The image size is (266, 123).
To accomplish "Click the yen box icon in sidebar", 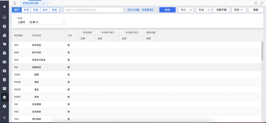I will pyautogui.click(x=4, y=71).
